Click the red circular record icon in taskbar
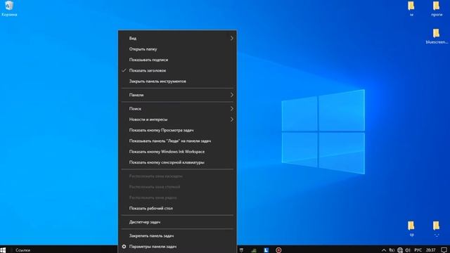 coord(278,250)
